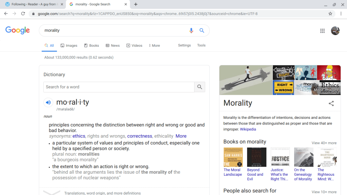Screen dimensions: 347x195
Task: Play the morality pronunciation audio
Action: [48, 102]
